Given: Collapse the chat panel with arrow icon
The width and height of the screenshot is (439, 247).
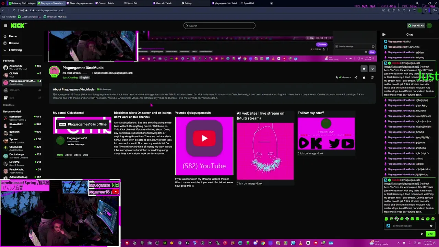Looking at the screenshot, I should point(384,35).
